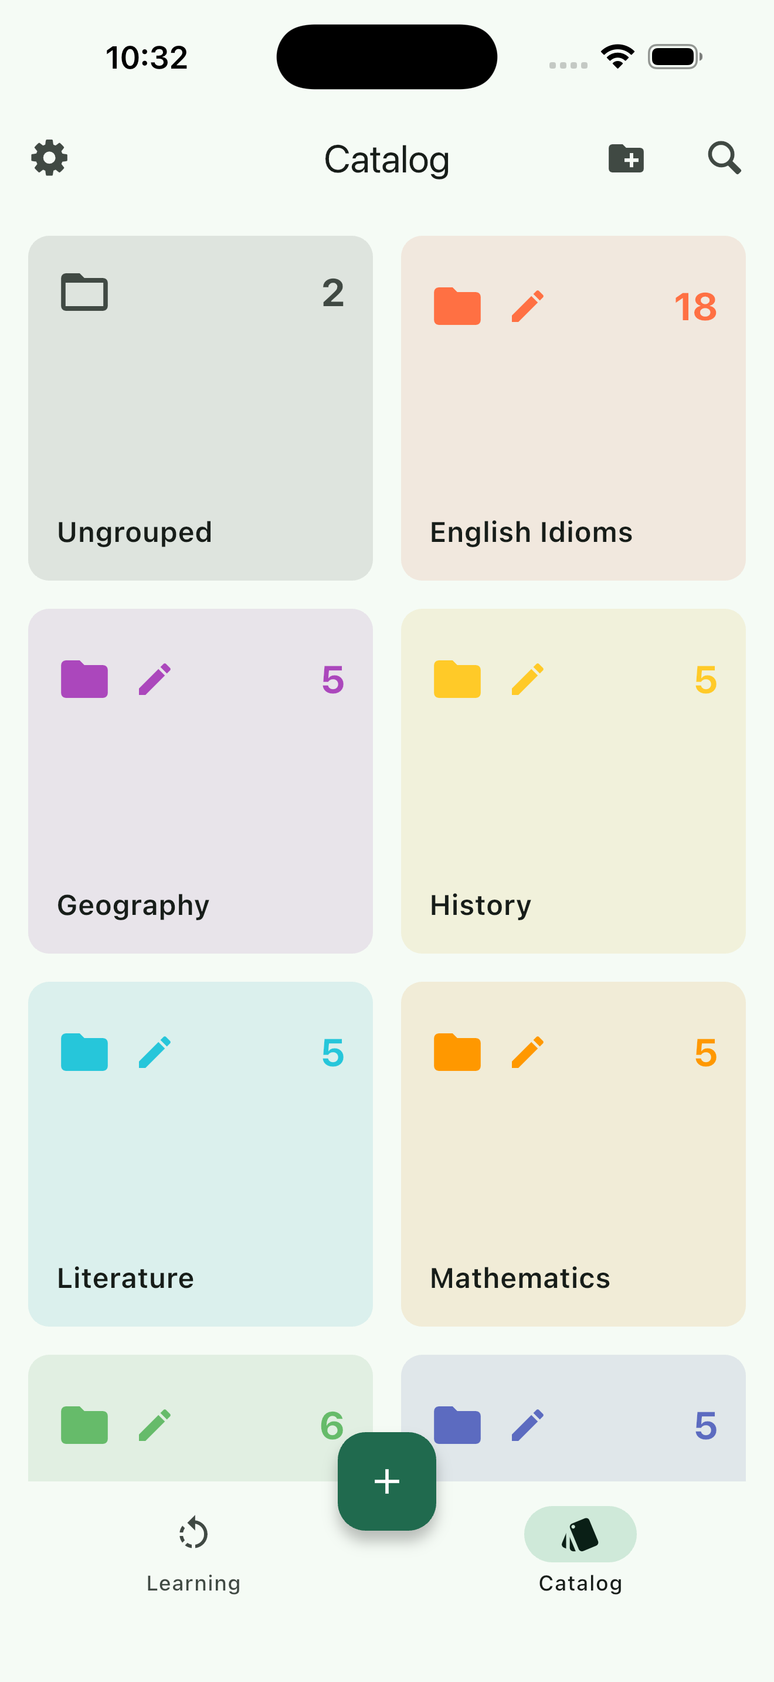Open the Literature folder card
Screen dimensions: 774x1682
pyautogui.click(x=201, y=1169)
